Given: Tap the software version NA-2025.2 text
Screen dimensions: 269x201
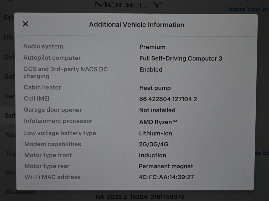Looking at the screenshot, I should click(x=140, y=197).
